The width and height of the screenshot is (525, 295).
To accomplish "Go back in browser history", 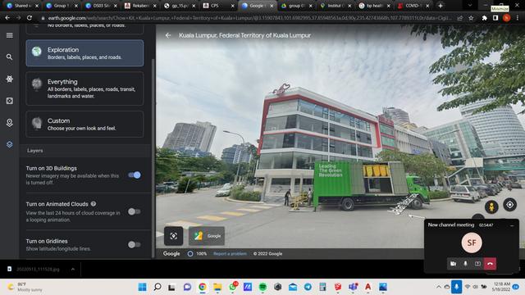I will click(x=7, y=18).
